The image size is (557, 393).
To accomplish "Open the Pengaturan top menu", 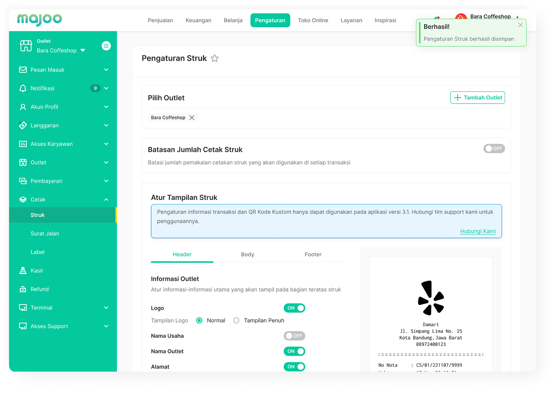I will (270, 20).
